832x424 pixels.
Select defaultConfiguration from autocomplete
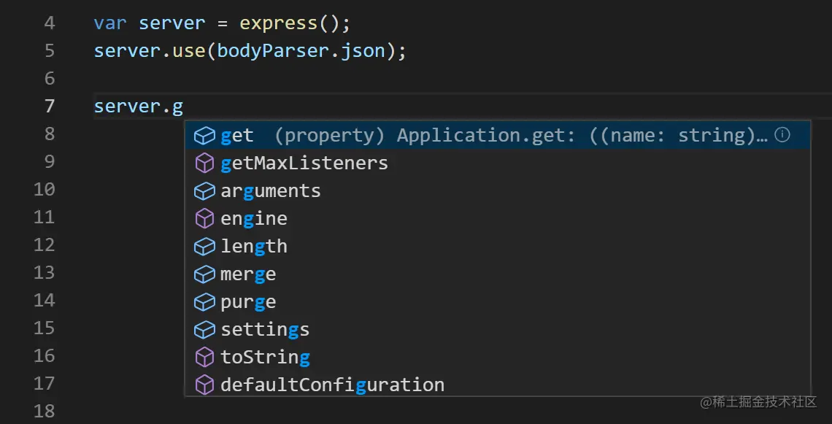click(x=332, y=385)
